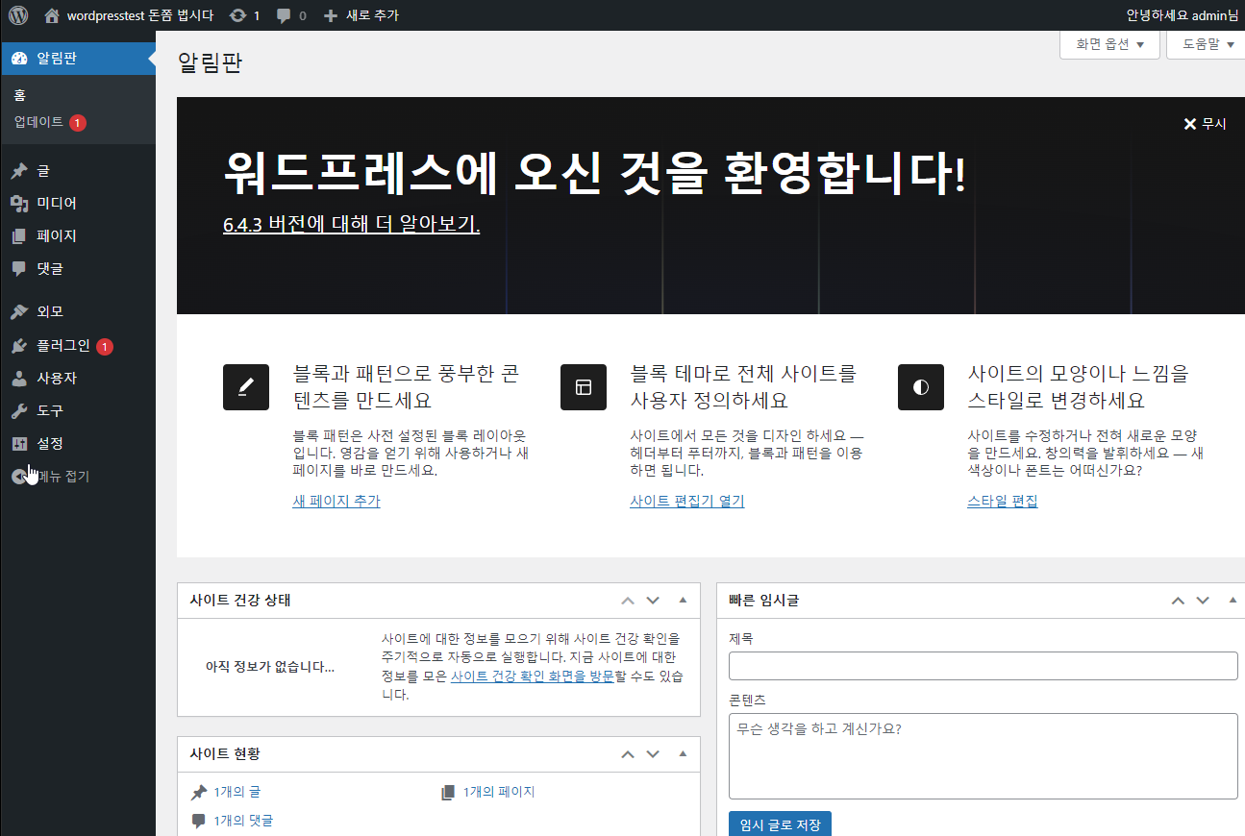Viewport: 1245px width, 836px height.
Task: Move 빠른 임시글 panel down
Action: pos(1203,601)
